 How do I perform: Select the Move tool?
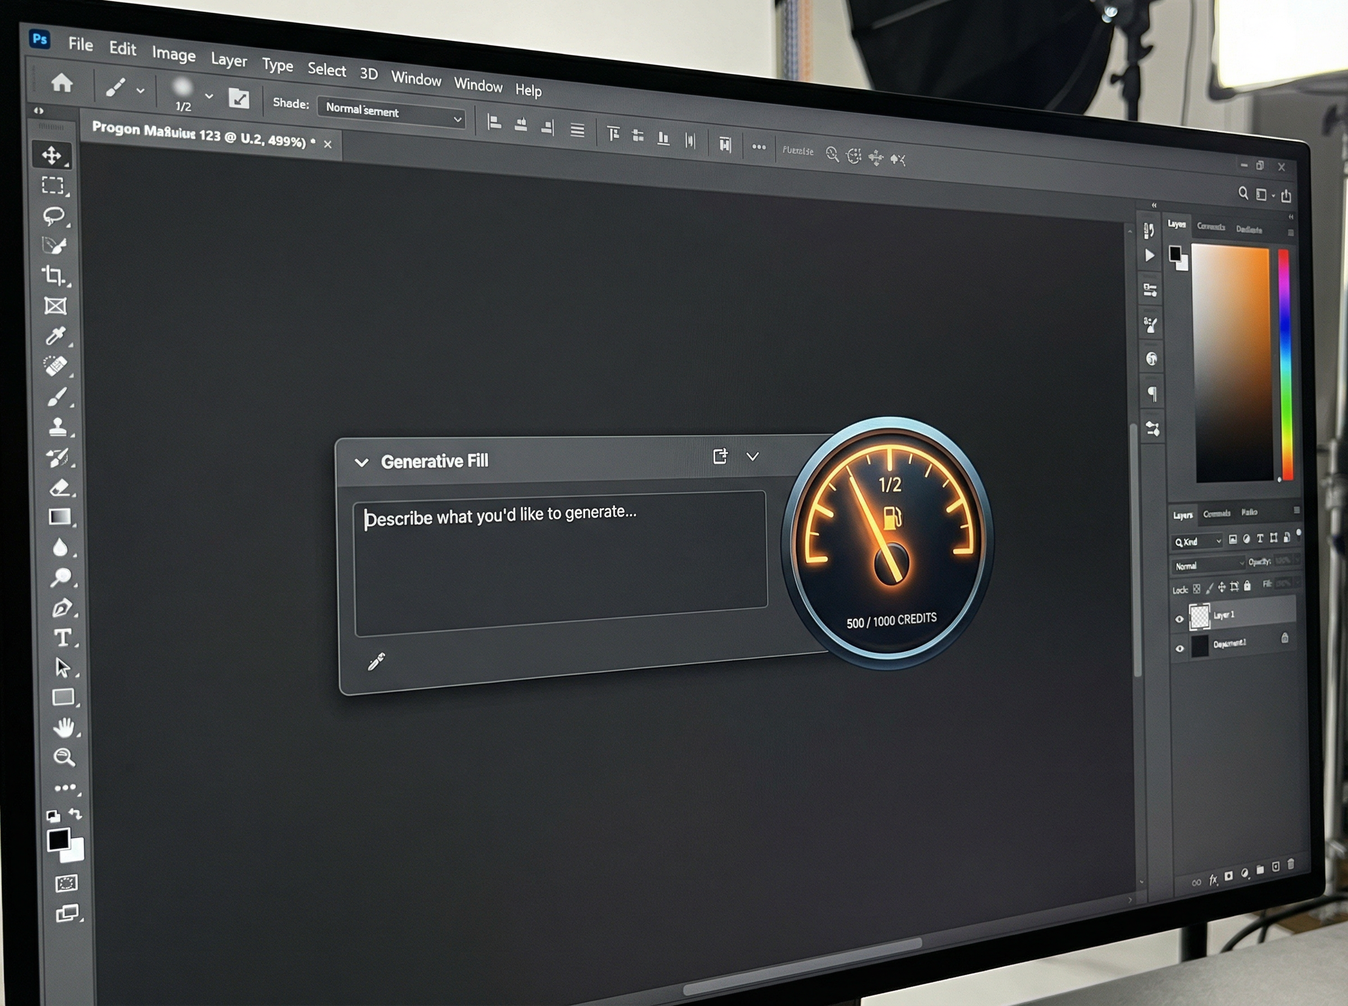click(x=52, y=156)
